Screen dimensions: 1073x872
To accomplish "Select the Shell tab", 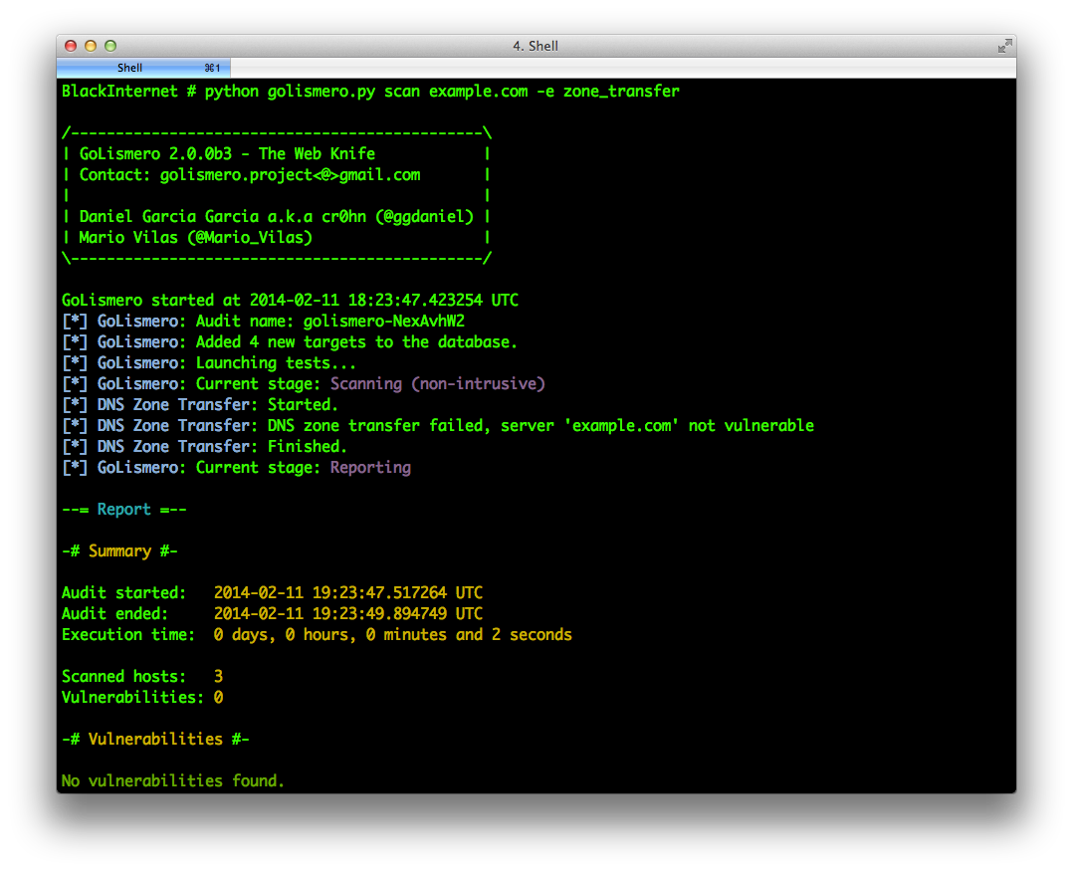I will click(143, 68).
